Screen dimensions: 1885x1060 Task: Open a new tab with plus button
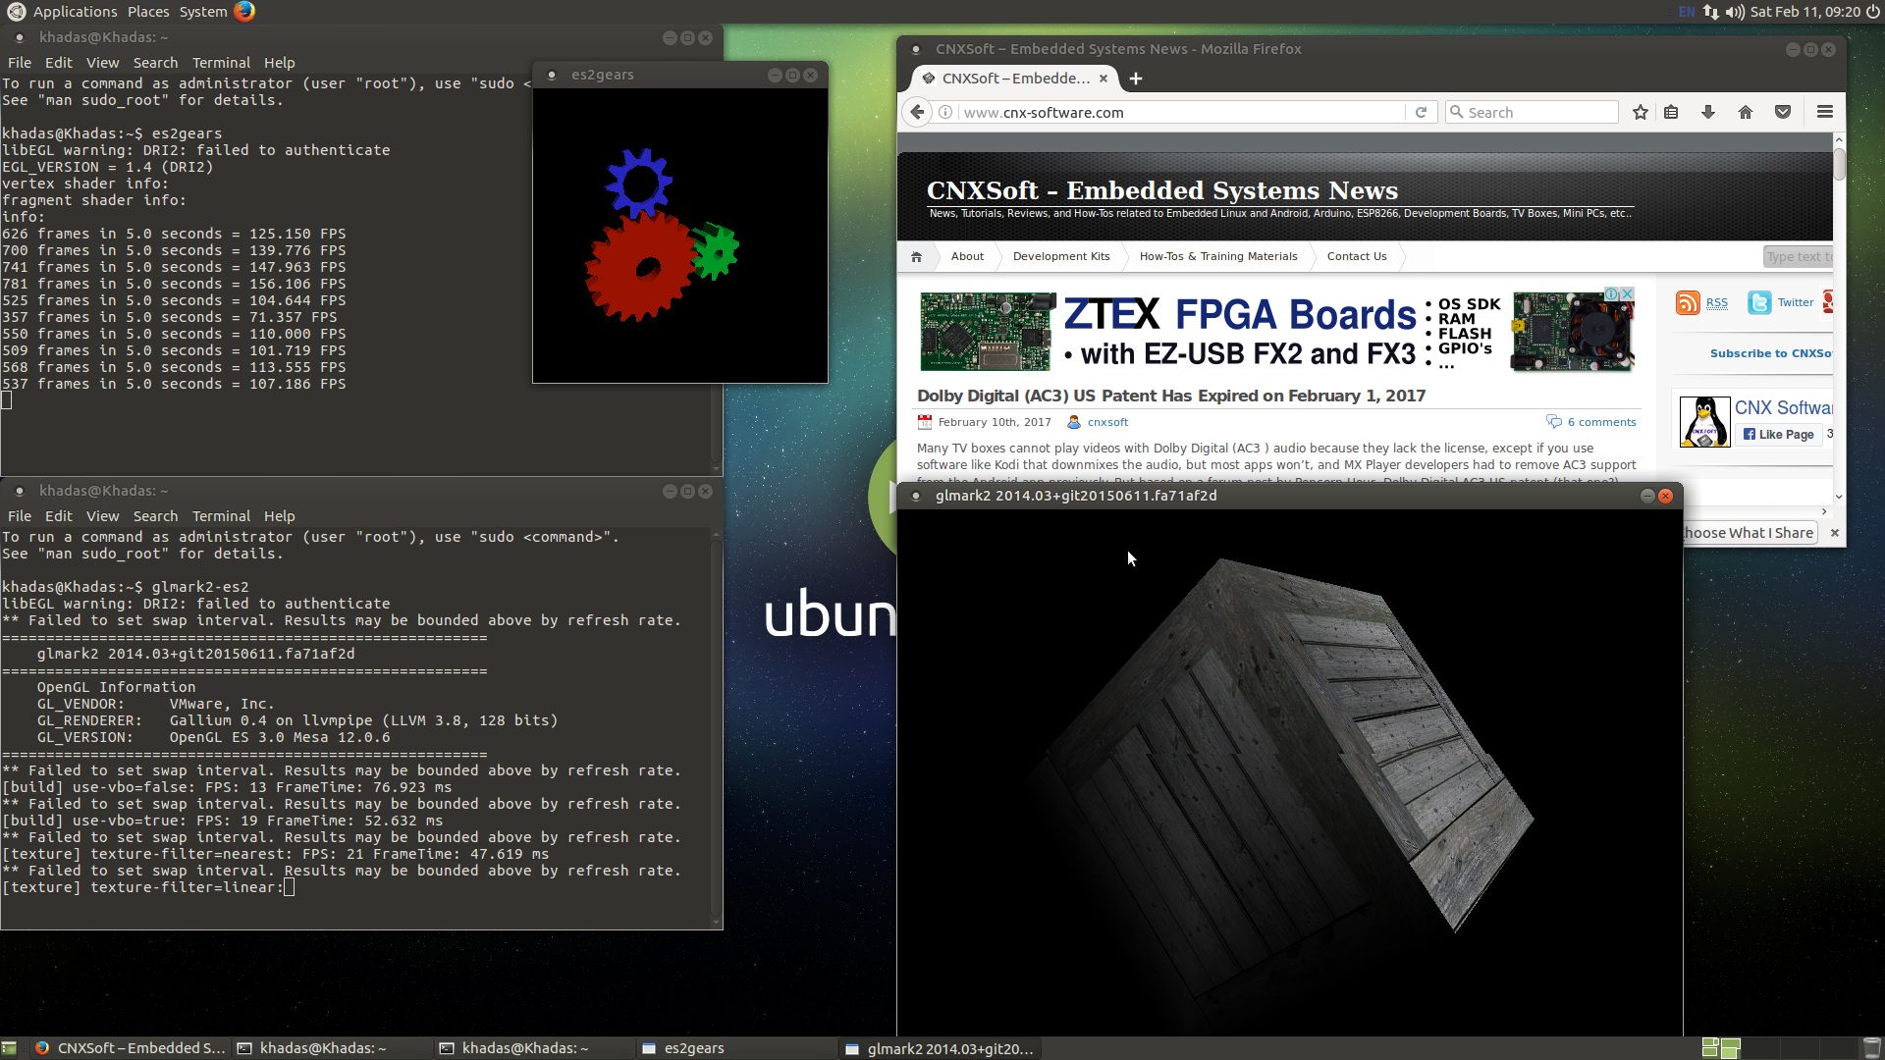(x=1136, y=79)
